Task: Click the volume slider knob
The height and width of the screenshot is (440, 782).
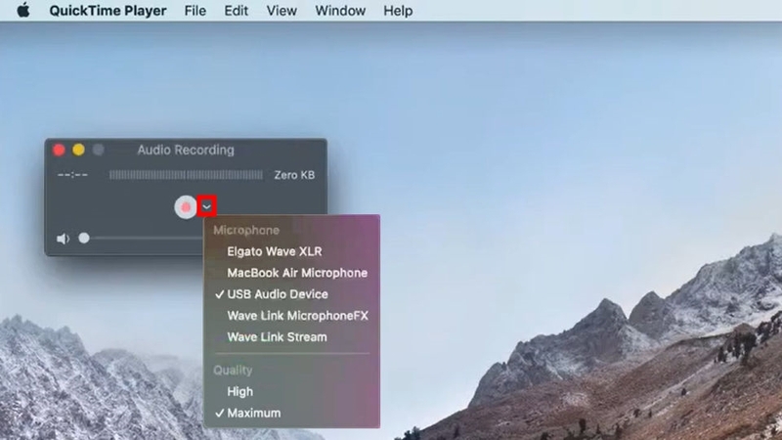Action: pyautogui.click(x=84, y=238)
